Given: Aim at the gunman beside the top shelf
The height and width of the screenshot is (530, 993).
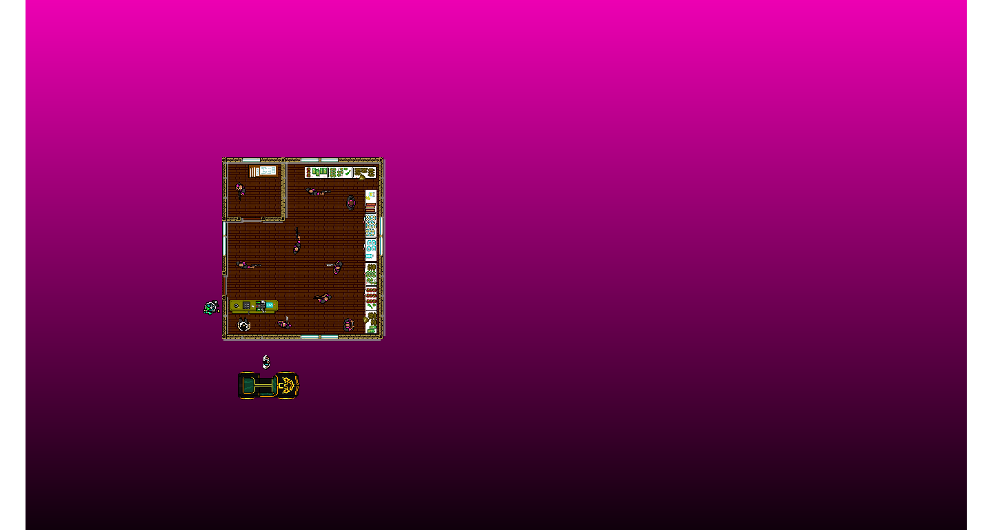Looking at the screenshot, I should click(x=318, y=192).
